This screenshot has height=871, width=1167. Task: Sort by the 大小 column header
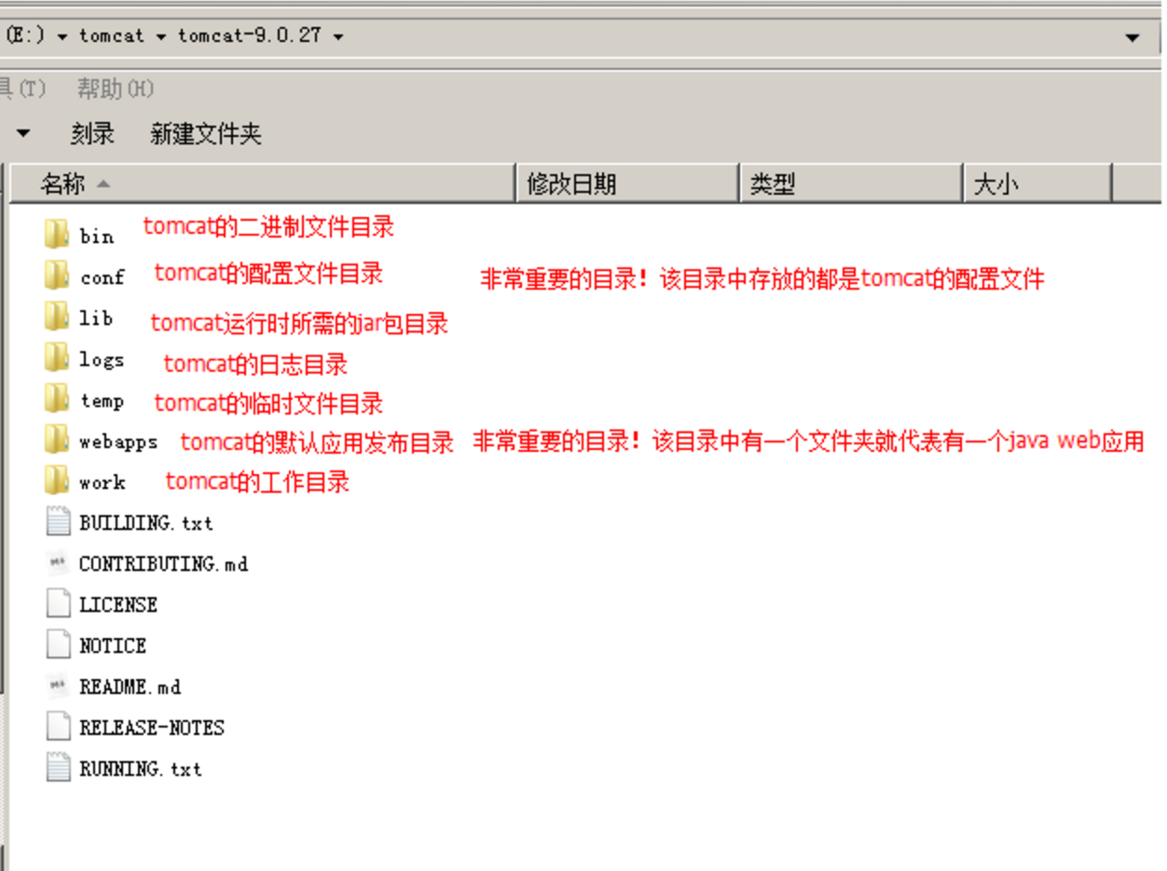tap(1037, 184)
